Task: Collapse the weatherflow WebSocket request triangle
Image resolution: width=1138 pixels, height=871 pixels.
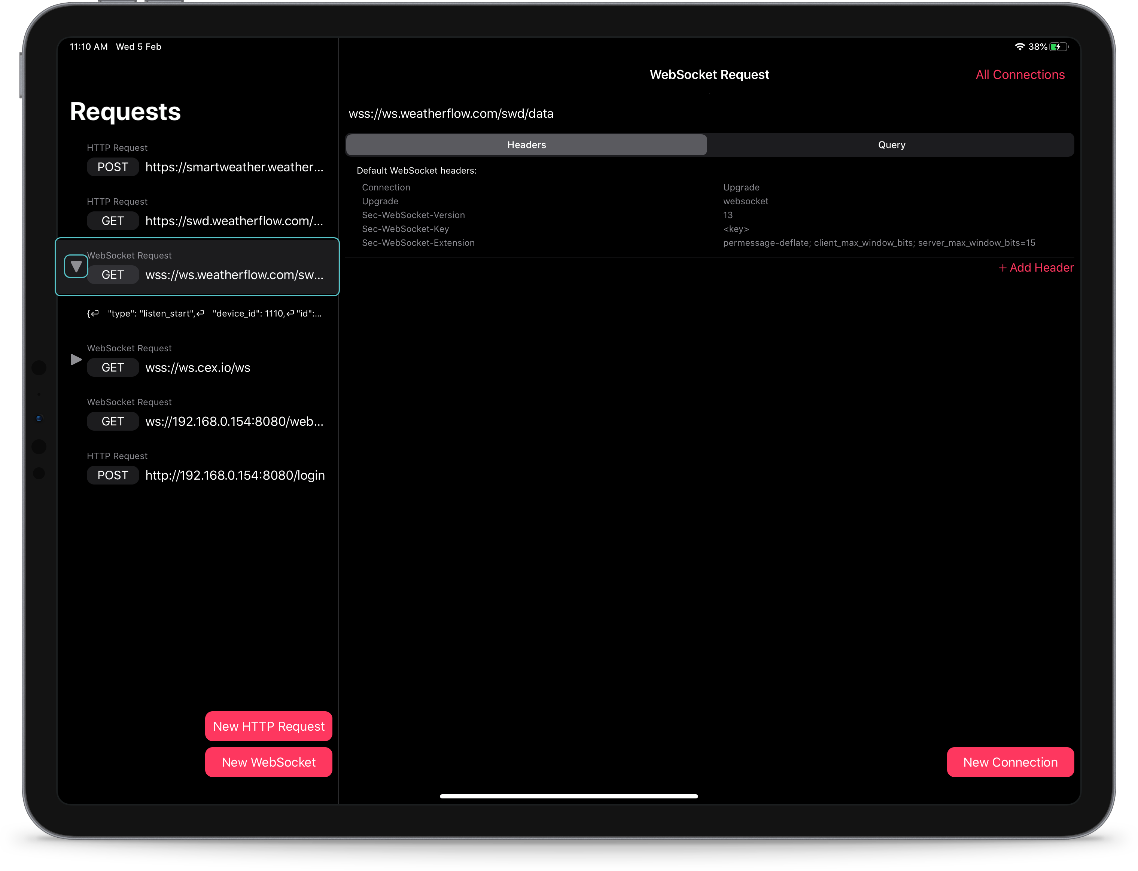Action: coord(76,266)
